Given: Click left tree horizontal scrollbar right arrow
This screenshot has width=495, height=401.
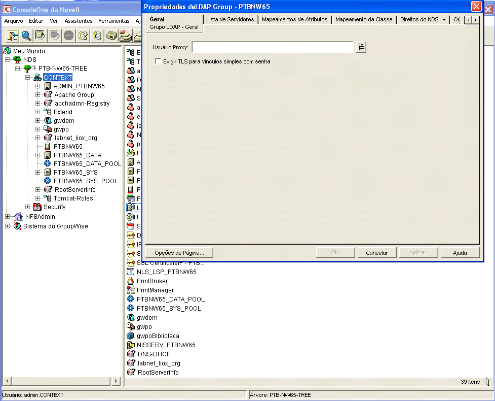Looking at the screenshot, I should [116, 381].
